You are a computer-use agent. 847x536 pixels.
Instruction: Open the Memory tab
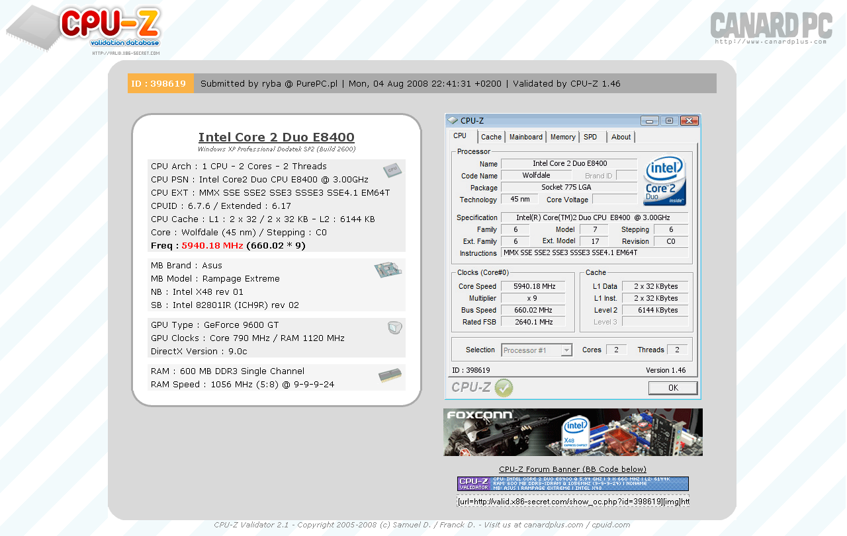(562, 137)
